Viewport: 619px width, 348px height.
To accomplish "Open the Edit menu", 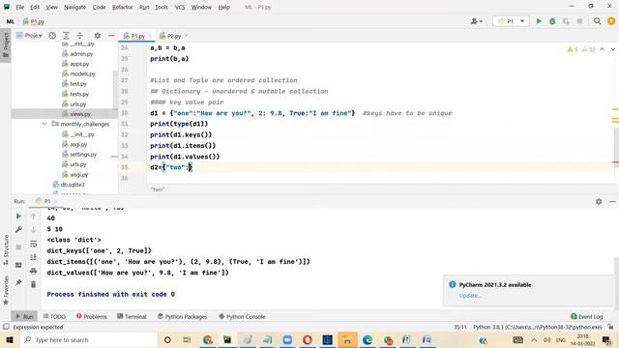I will (x=35, y=7).
